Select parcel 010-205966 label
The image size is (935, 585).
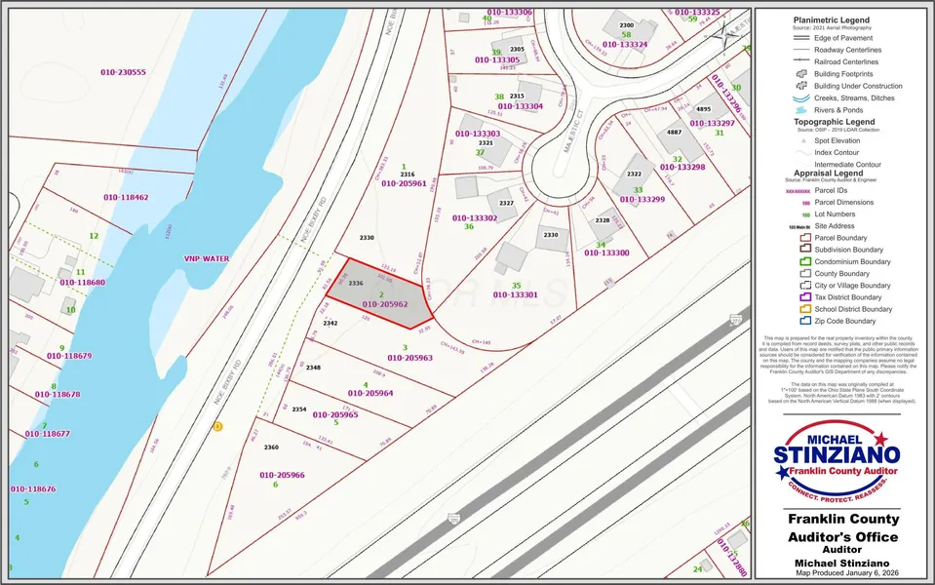tap(282, 475)
